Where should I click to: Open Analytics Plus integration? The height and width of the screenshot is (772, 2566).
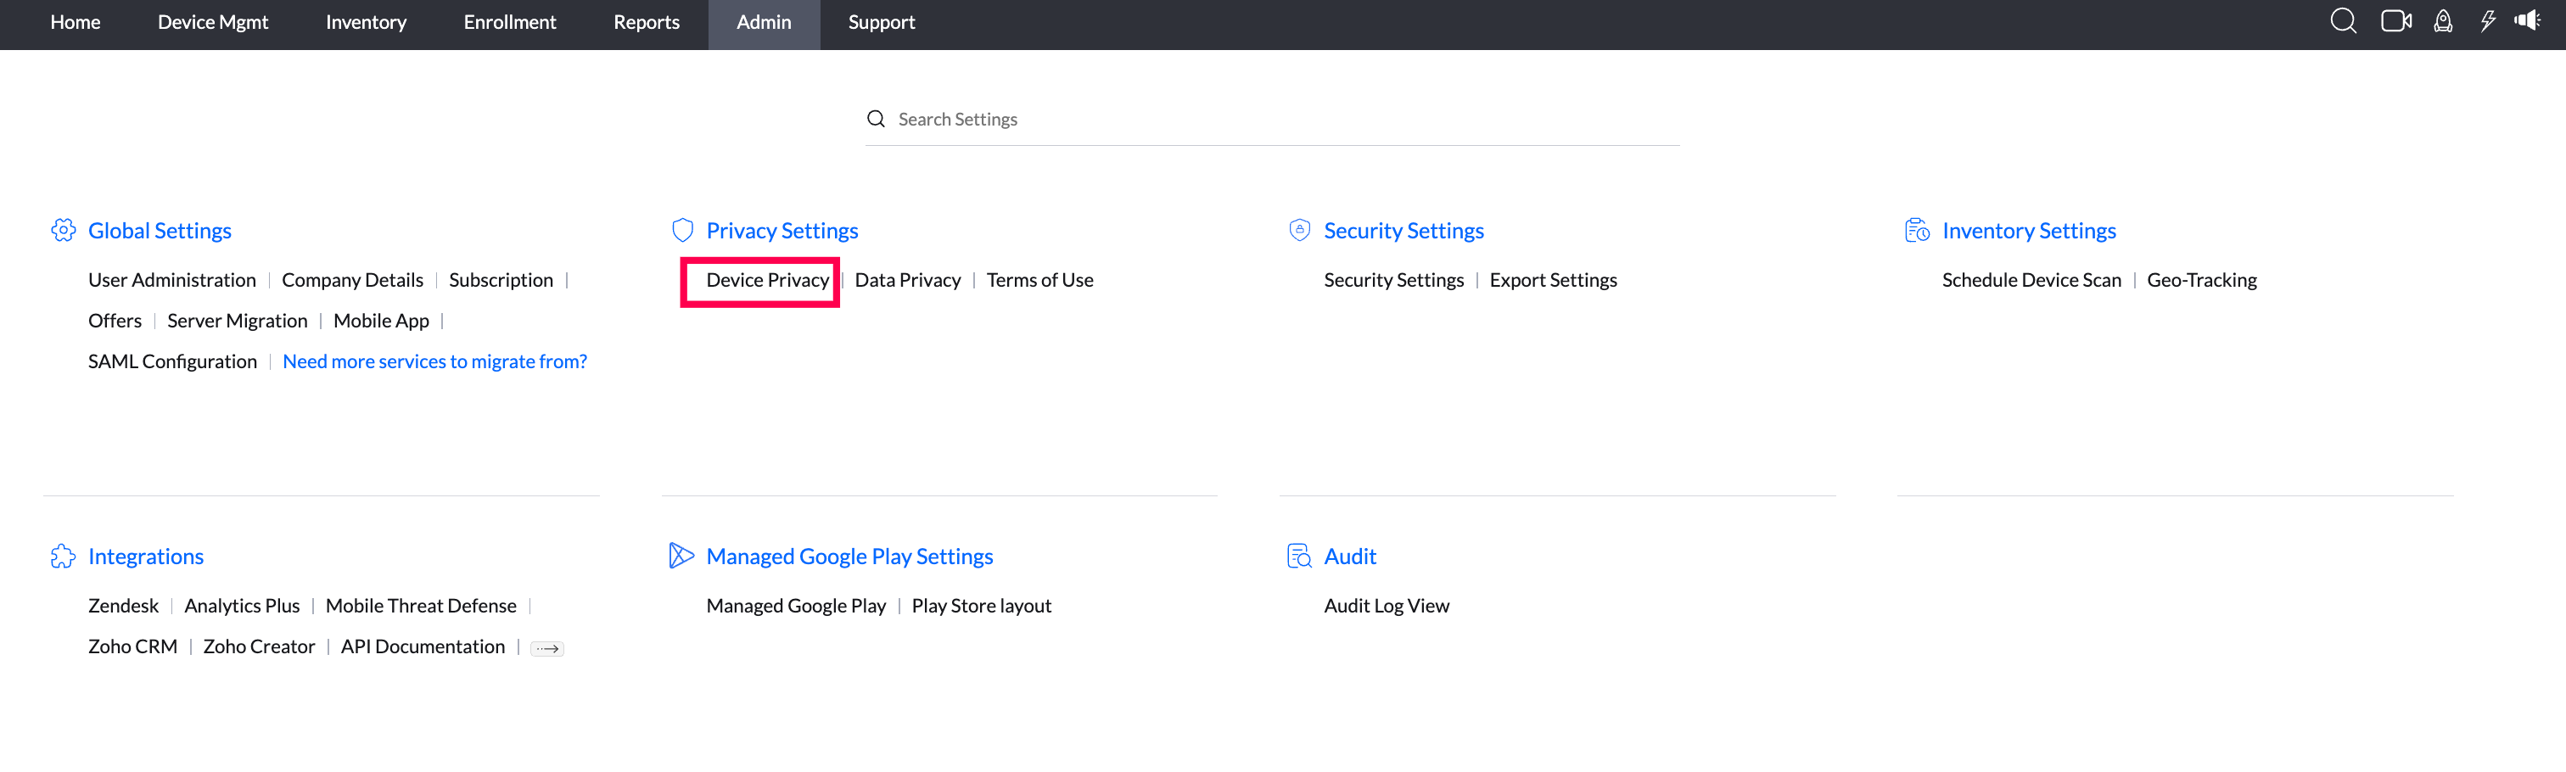(241, 606)
